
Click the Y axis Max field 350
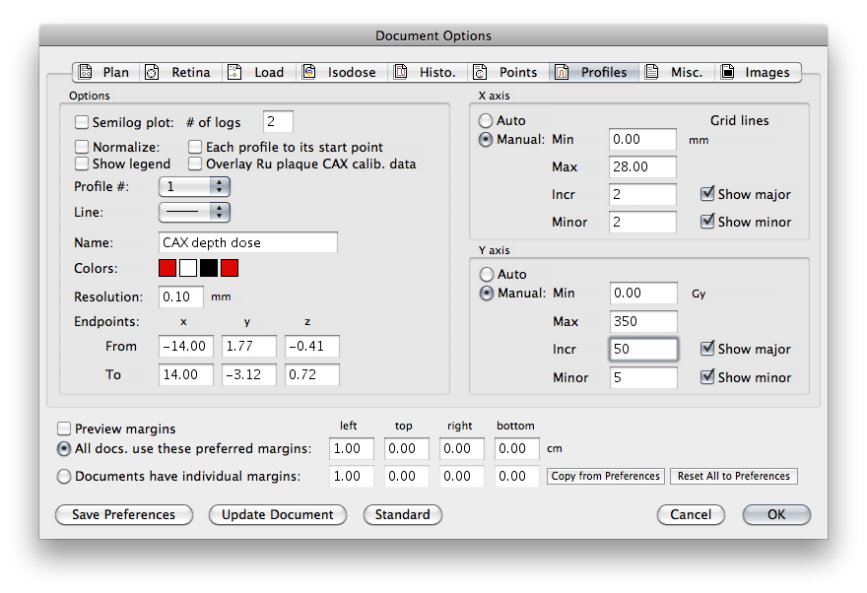(x=643, y=322)
